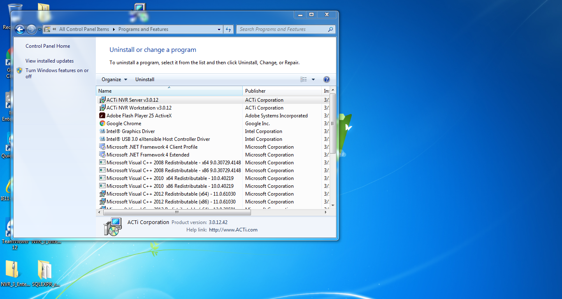This screenshot has height=299, width=562.
Task: Select ACTi Corporation cell in NVR Workstation row
Action: [x=264, y=108]
